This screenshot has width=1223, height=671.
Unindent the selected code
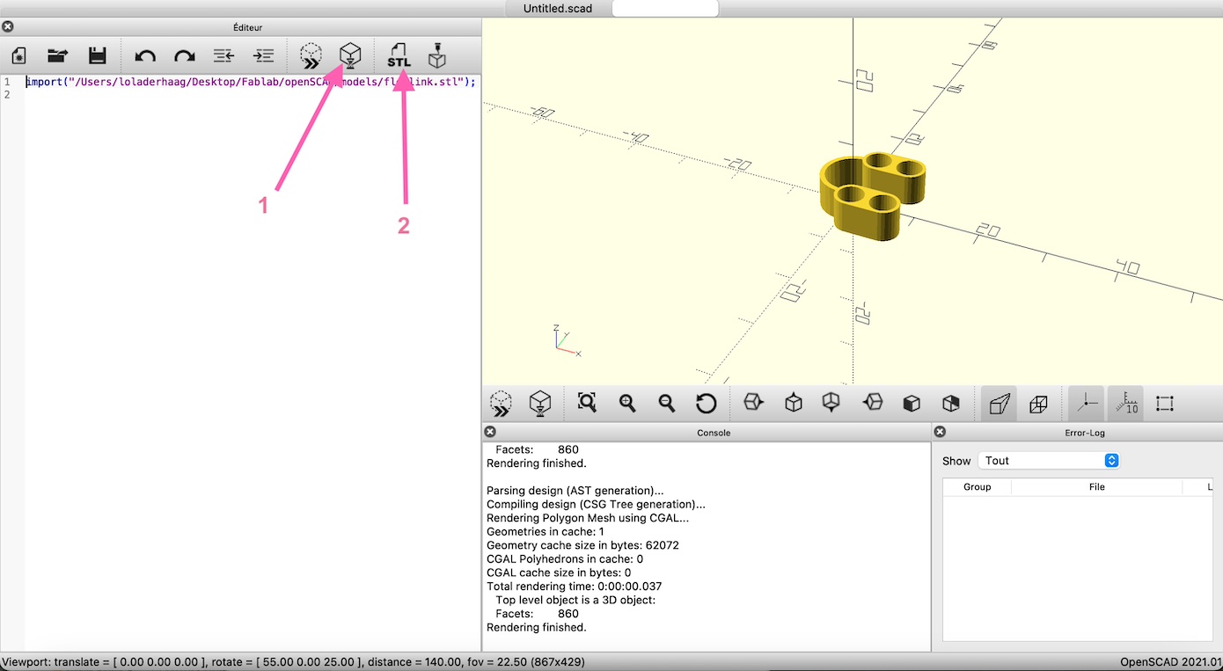point(223,56)
